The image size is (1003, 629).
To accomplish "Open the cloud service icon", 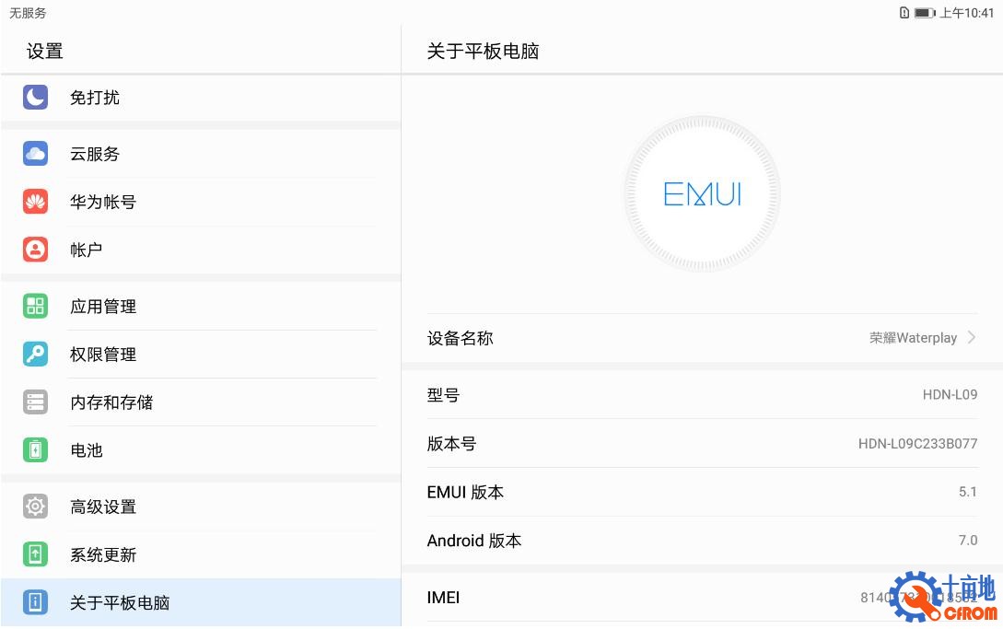I will pyautogui.click(x=35, y=154).
